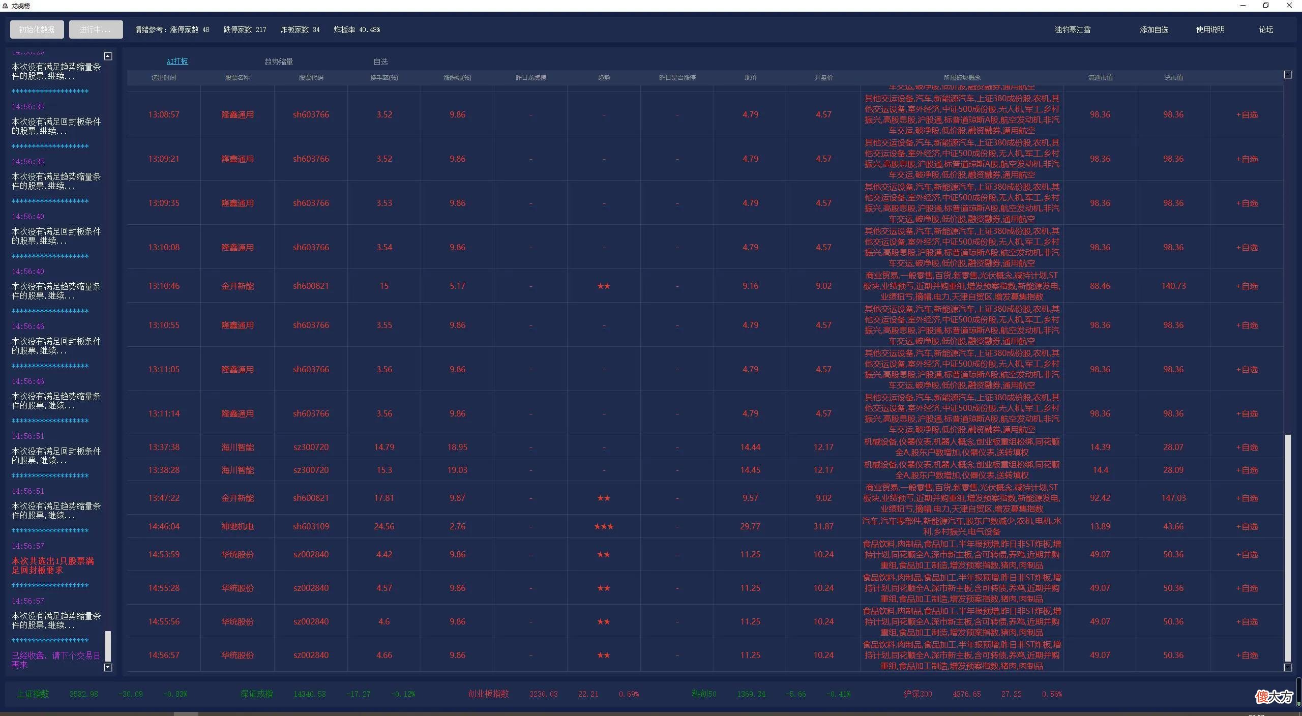Click the 沪深300 label in status bar

coord(918,694)
